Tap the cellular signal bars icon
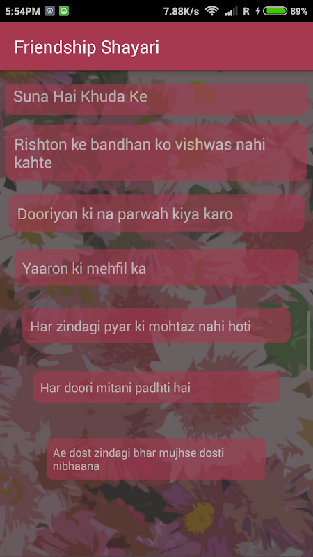 pyautogui.click(x=231, y=11)
